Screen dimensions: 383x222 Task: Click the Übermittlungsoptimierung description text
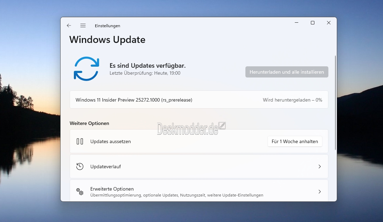pos(176,195)
